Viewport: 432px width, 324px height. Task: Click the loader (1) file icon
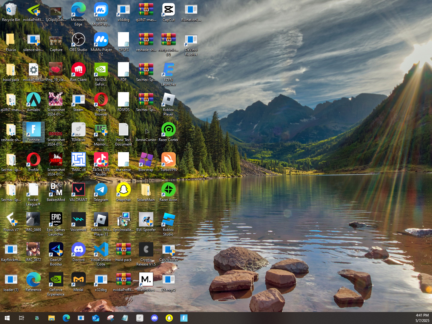(11, 282)
